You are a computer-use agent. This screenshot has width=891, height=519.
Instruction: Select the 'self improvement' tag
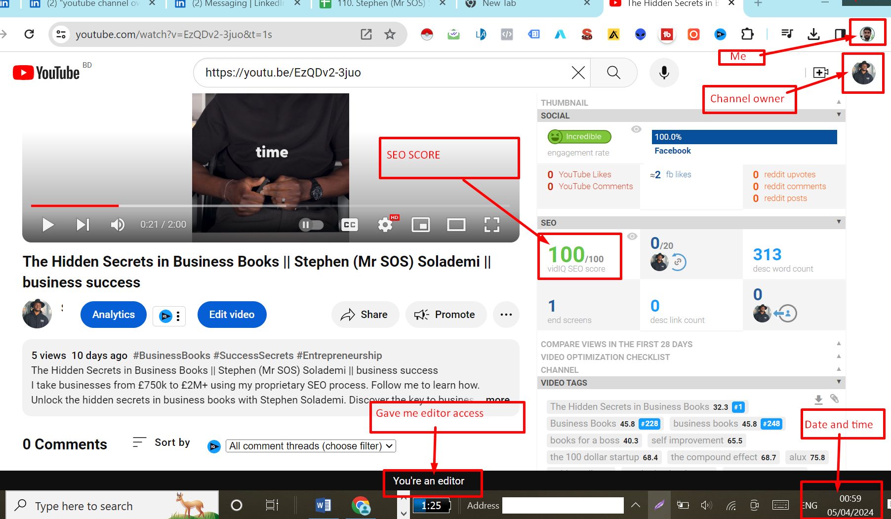[696, 440]
